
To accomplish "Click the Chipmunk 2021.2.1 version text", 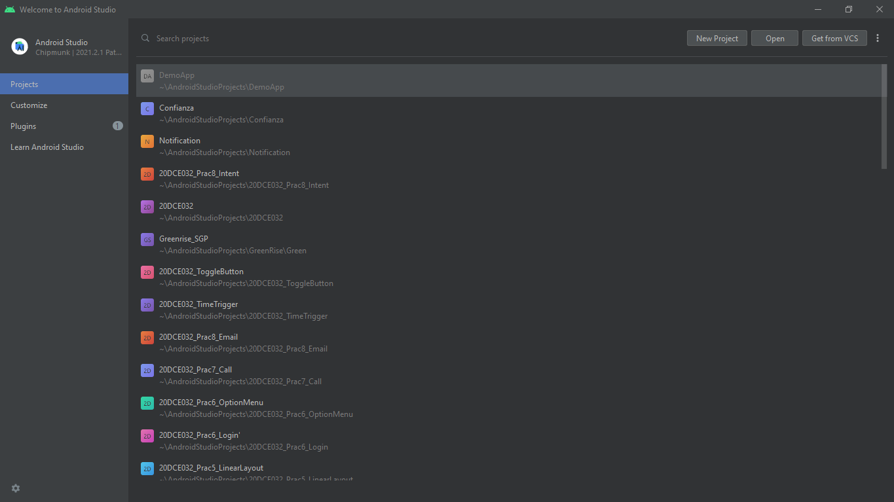I will pos(79,52).
